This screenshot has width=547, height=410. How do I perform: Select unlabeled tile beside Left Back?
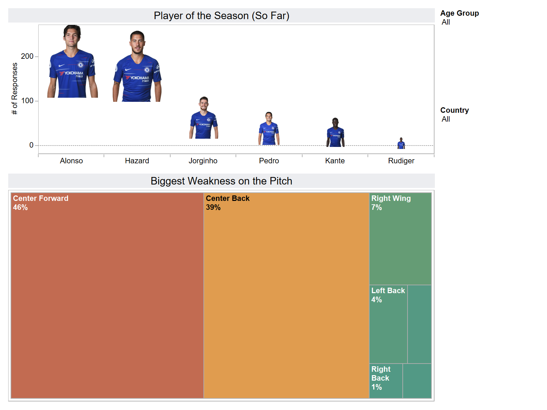(419, 325)
